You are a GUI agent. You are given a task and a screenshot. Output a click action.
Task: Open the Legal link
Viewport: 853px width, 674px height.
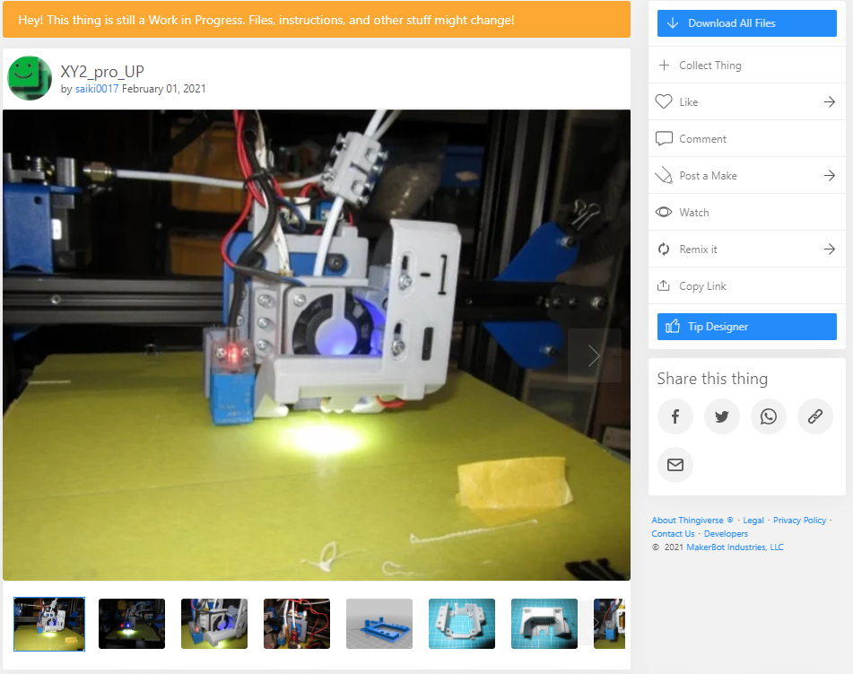[753, 521]
